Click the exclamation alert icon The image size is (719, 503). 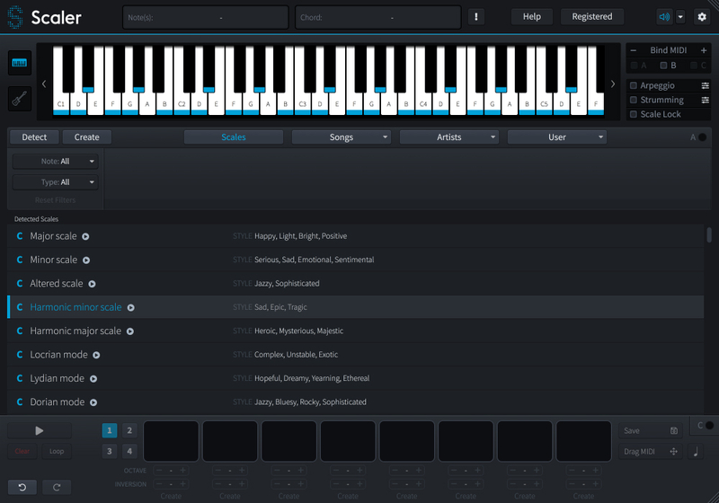click(476, 16)
